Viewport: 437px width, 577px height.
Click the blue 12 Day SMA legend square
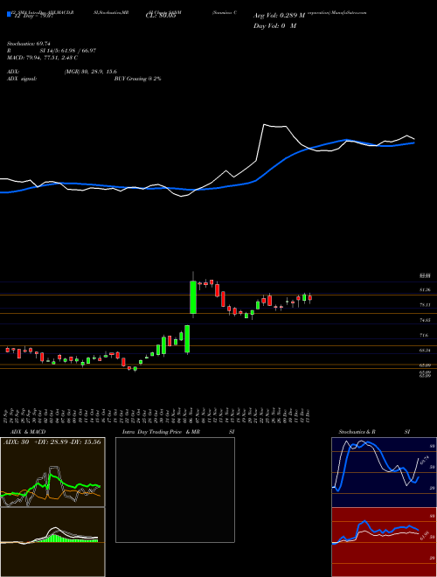[x=10, y=15]
